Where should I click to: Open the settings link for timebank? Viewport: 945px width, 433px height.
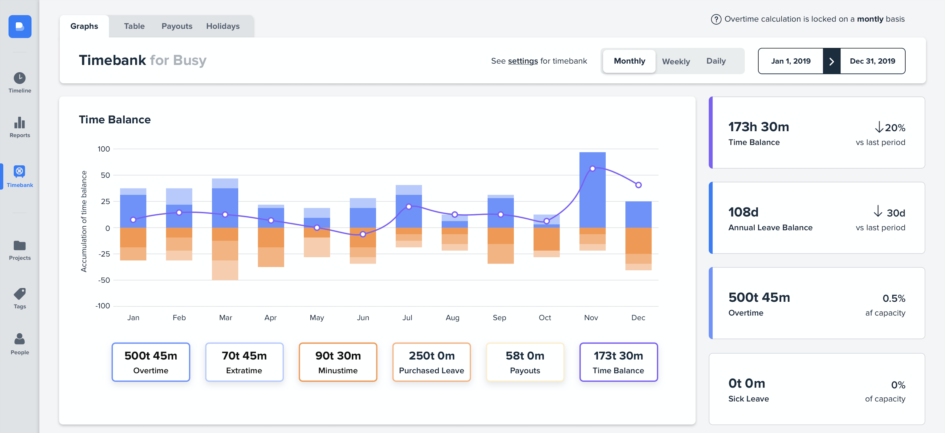click(522, 61)
